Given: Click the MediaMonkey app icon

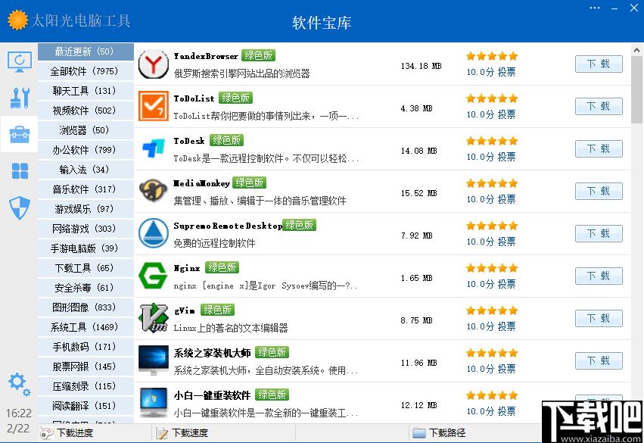Looking at the screenshot, I should pyautogui.click(x=153, y=191).
